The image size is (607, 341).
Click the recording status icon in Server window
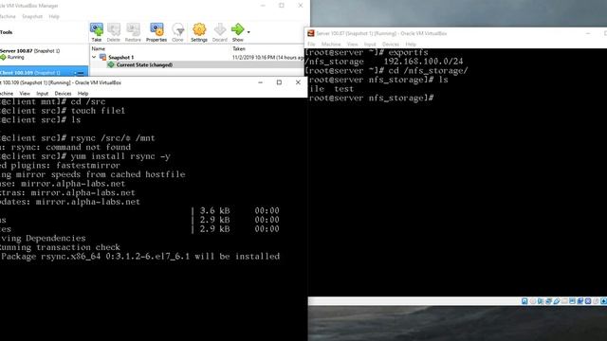coord(579,301)
